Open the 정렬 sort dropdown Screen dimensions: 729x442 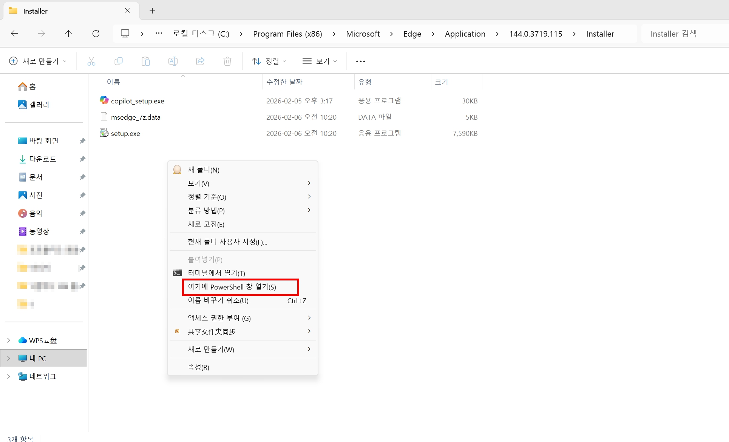tap(269, 61)
